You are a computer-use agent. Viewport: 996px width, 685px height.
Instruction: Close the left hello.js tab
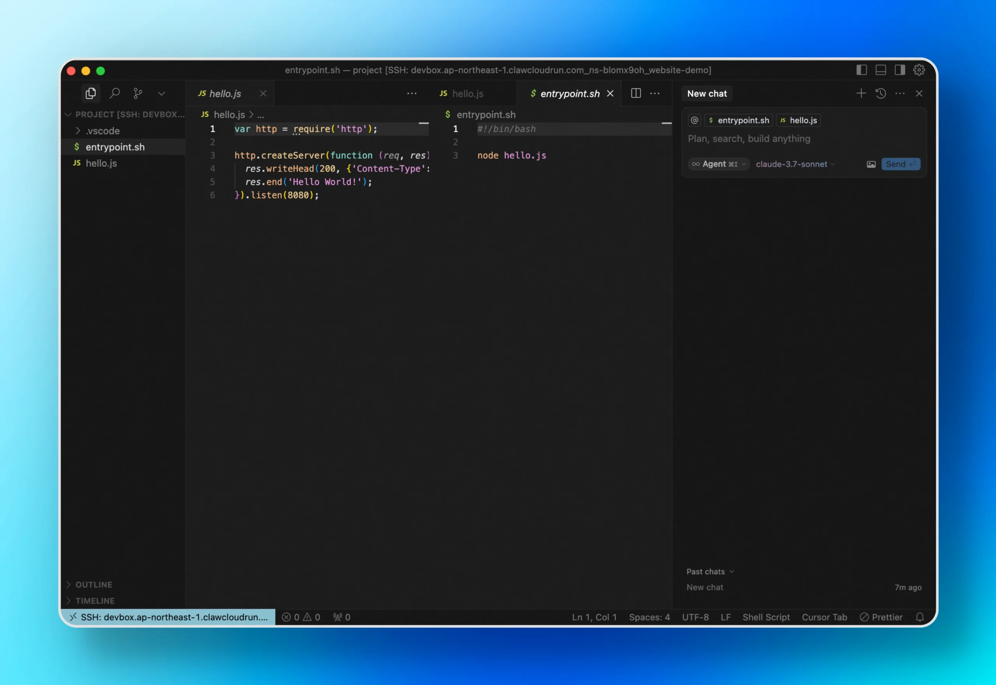click(263, 94)
